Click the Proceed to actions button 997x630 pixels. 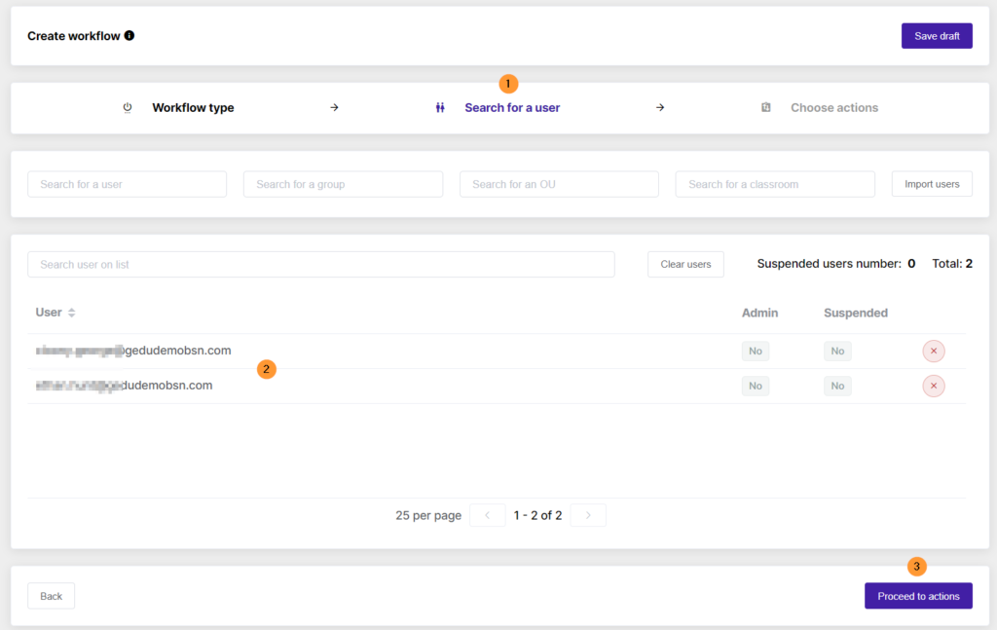pos(917,595)
